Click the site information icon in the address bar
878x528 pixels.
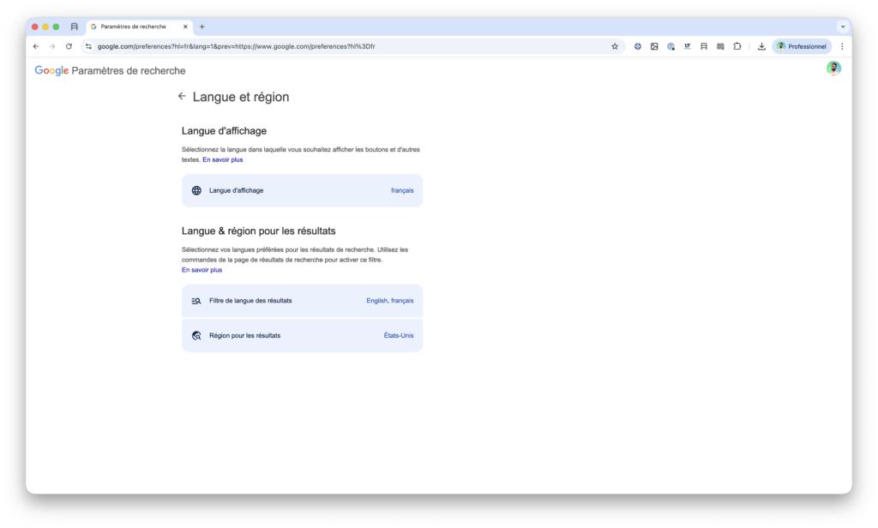pos(88,46)
